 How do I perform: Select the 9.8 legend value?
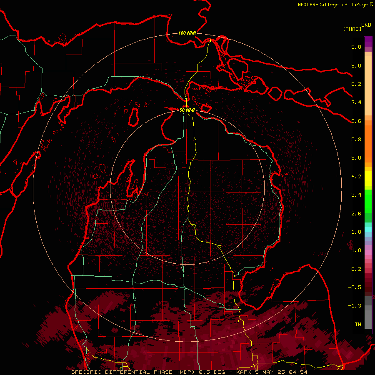[356, 47]
